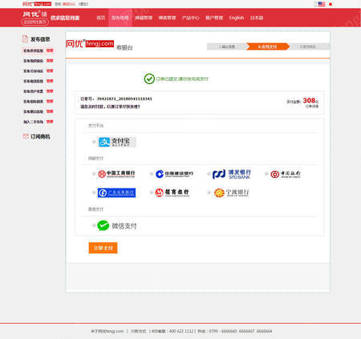Click the white 网优 logo in the red header

[x=34, y=14]
